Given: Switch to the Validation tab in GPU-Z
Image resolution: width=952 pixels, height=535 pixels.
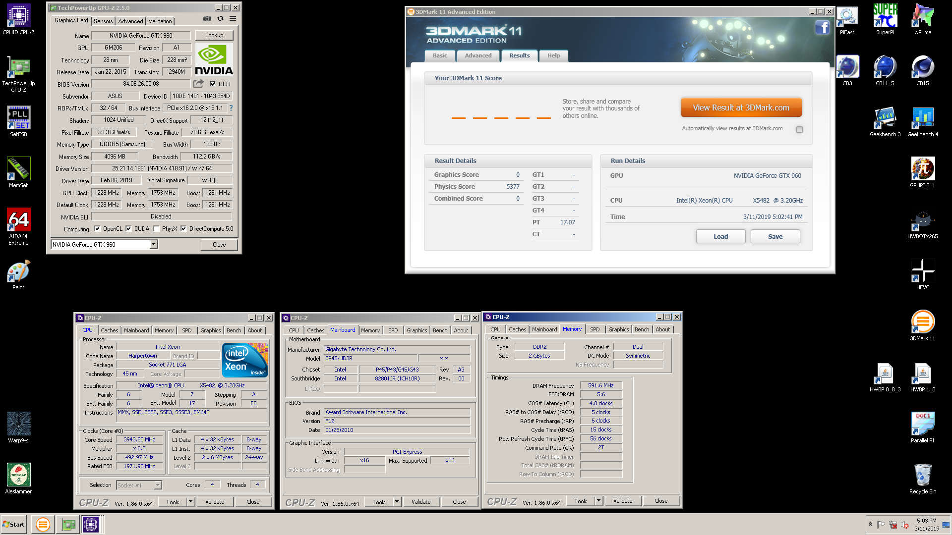Looking at the screenshot, I should 160,21.
